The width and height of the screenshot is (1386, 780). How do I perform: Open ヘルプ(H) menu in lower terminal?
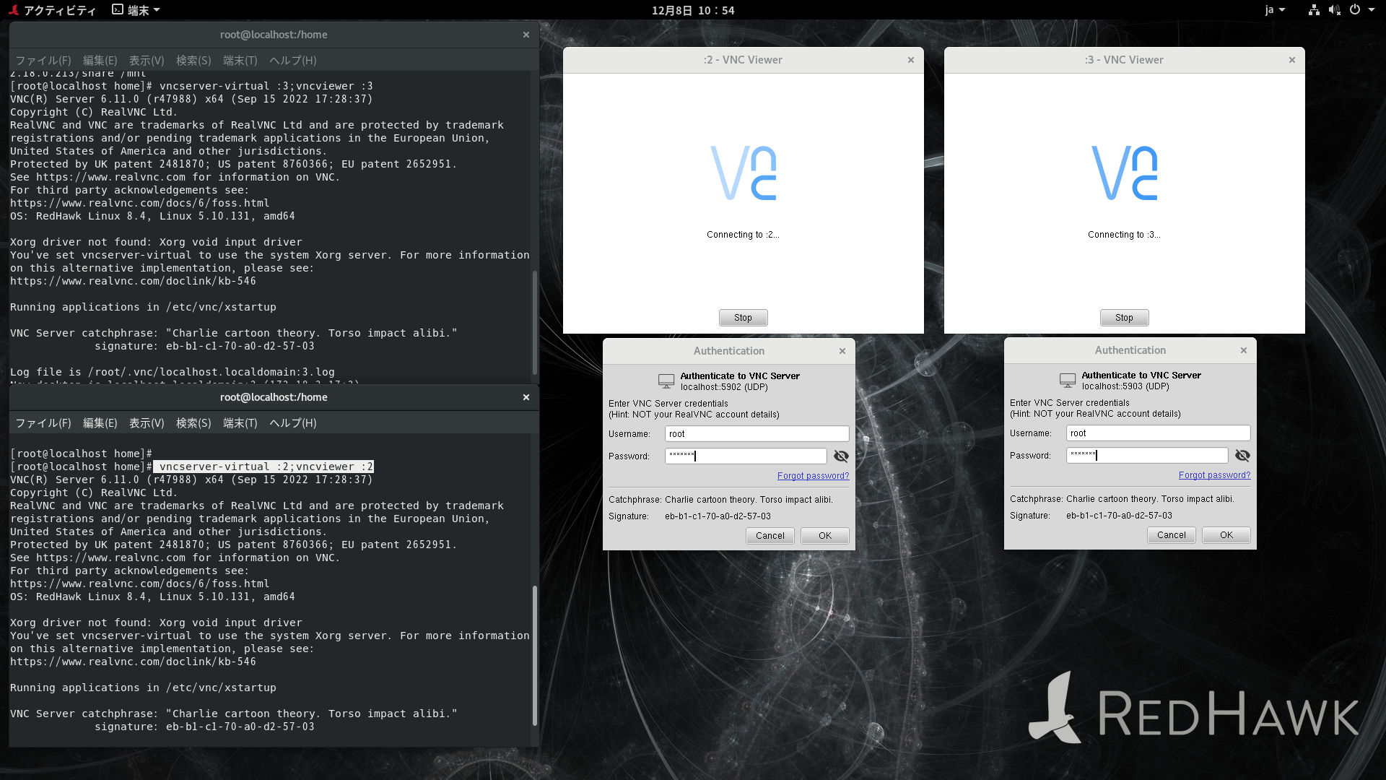coord(293,423)
